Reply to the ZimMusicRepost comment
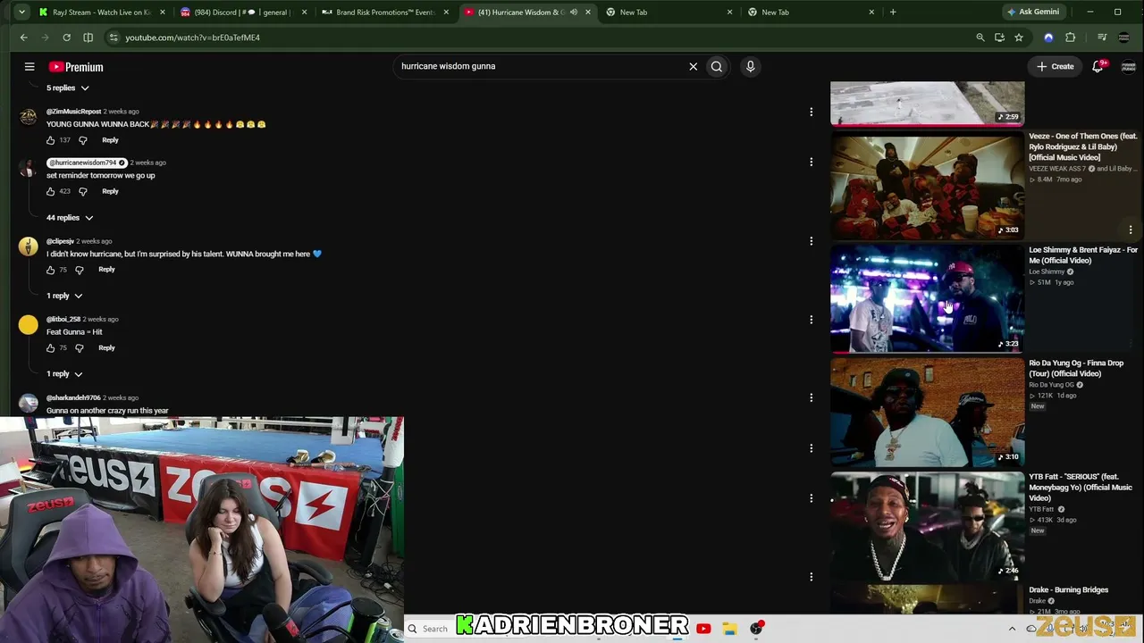The height and width of the screenshot is (643, 1144). pyautogui.click(x=110, y=140)
